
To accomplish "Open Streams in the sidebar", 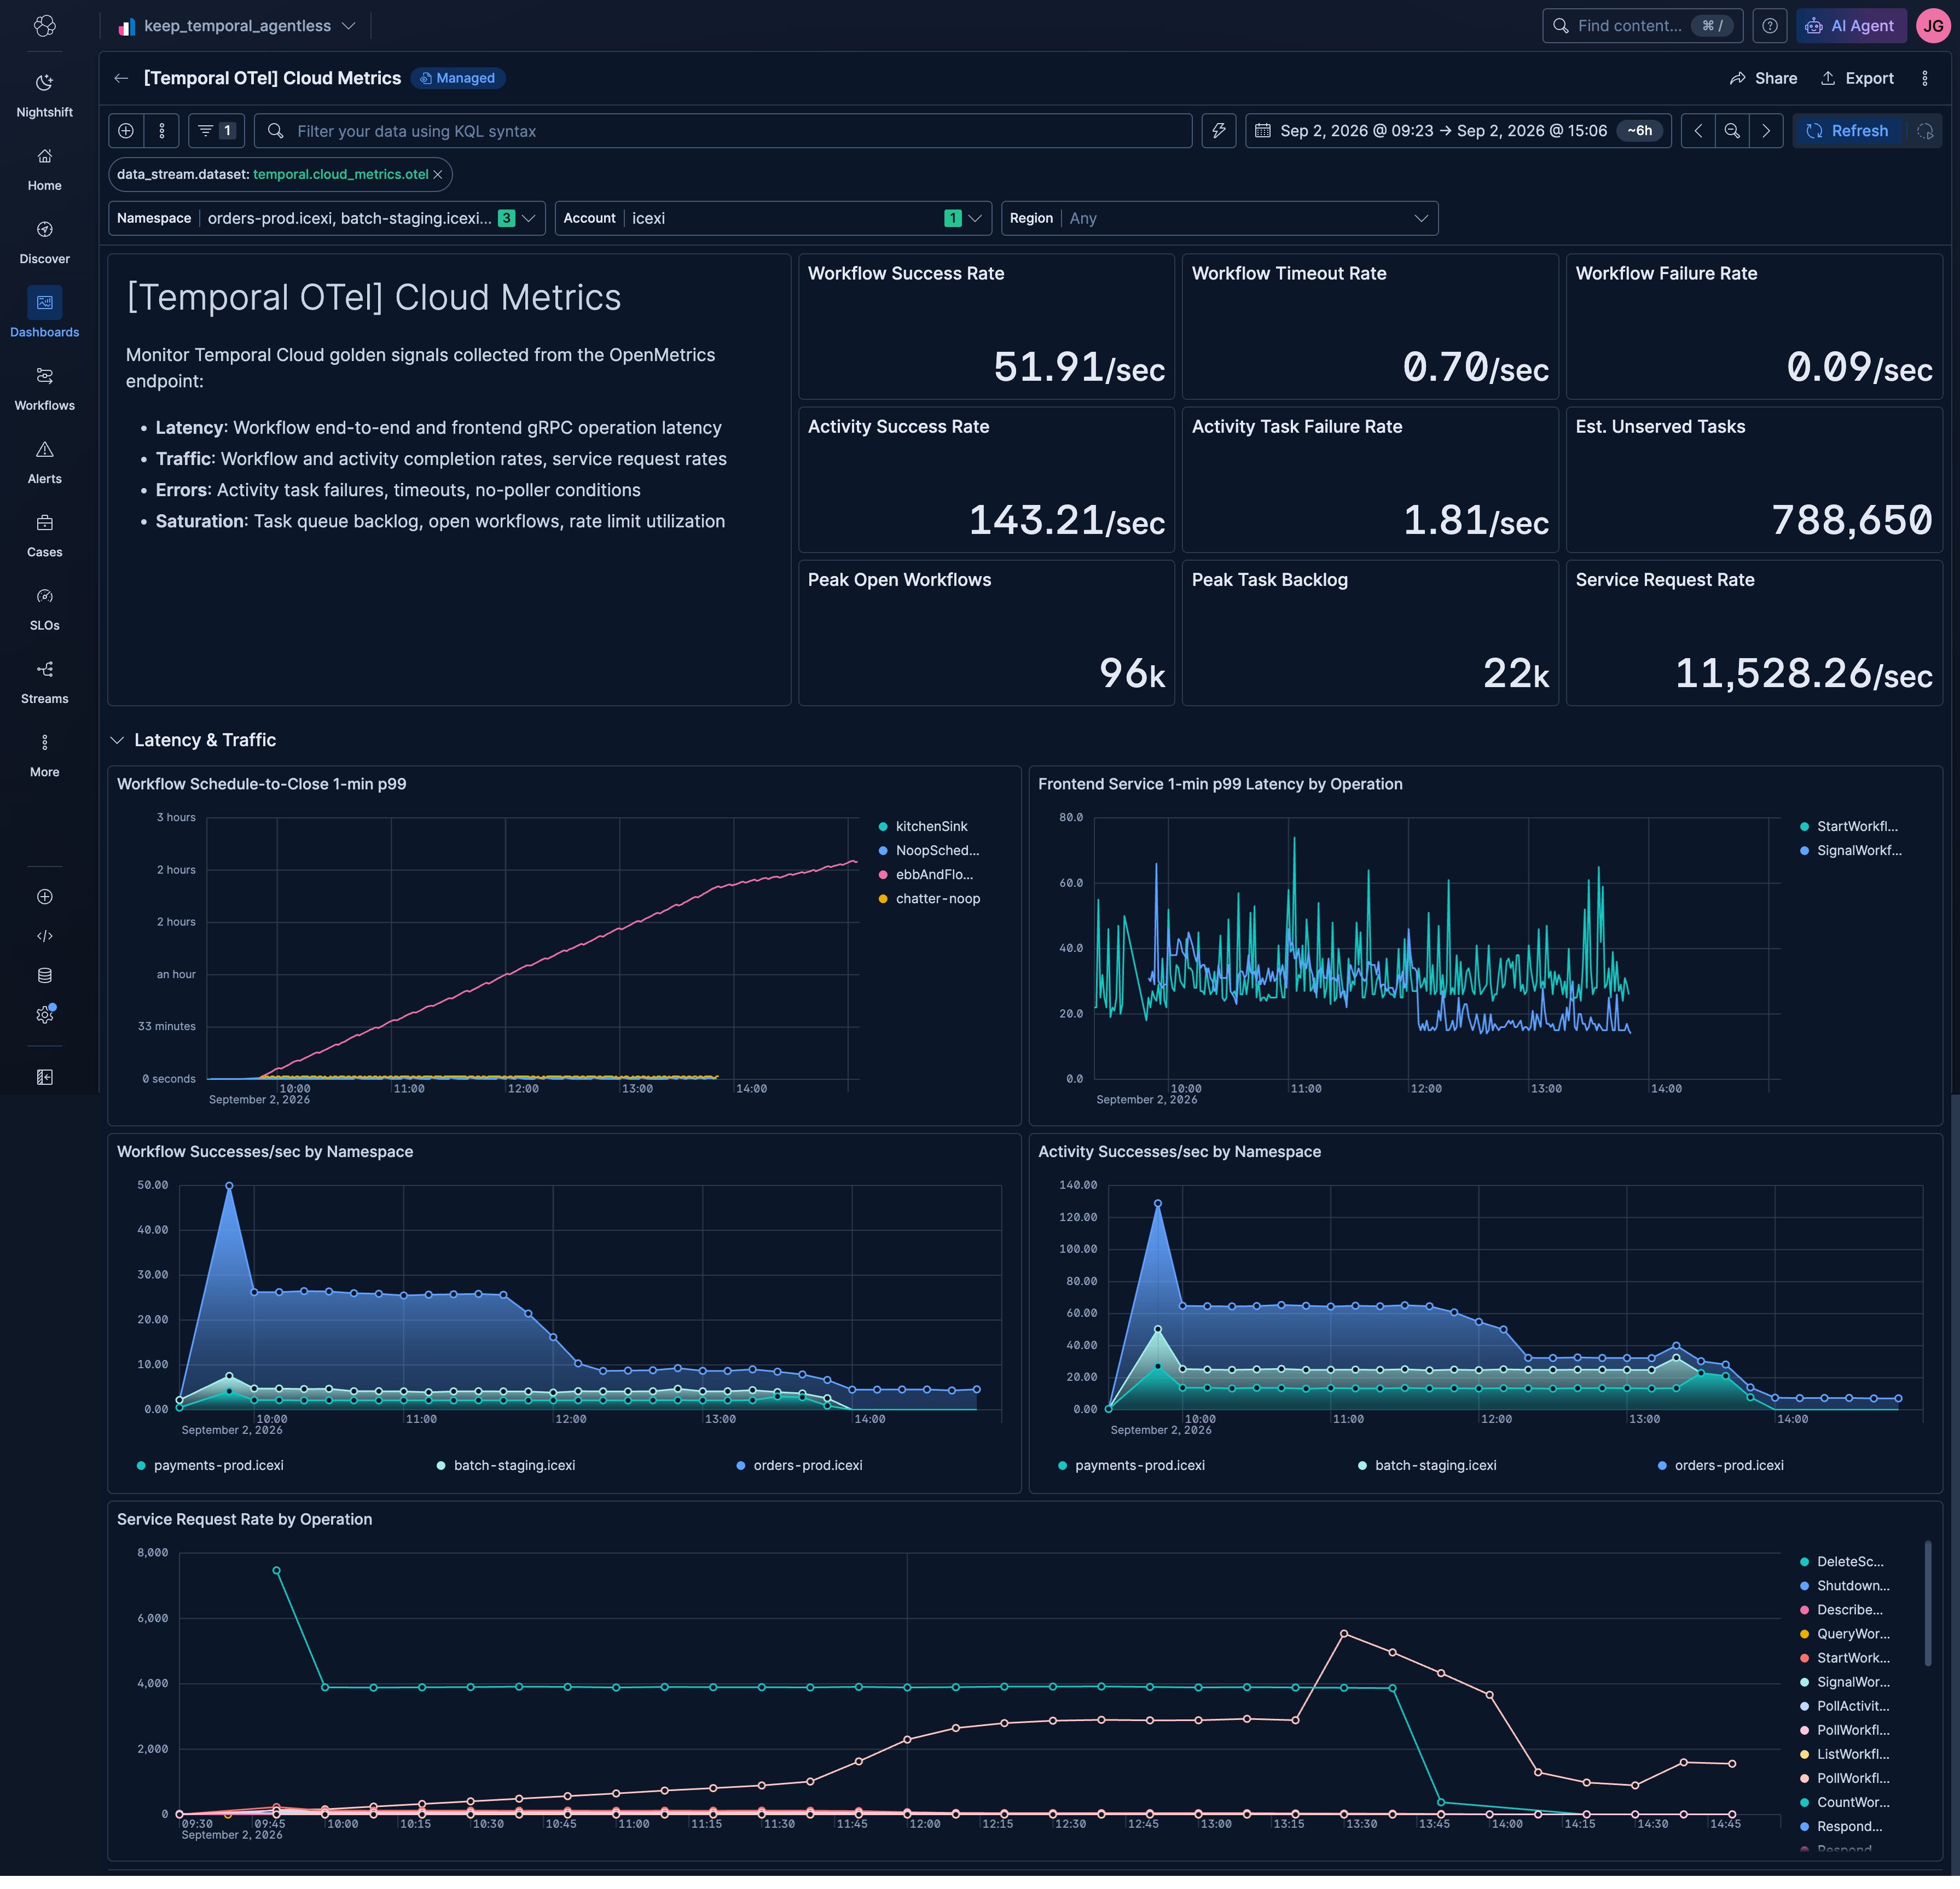I will tap(44, 682).
